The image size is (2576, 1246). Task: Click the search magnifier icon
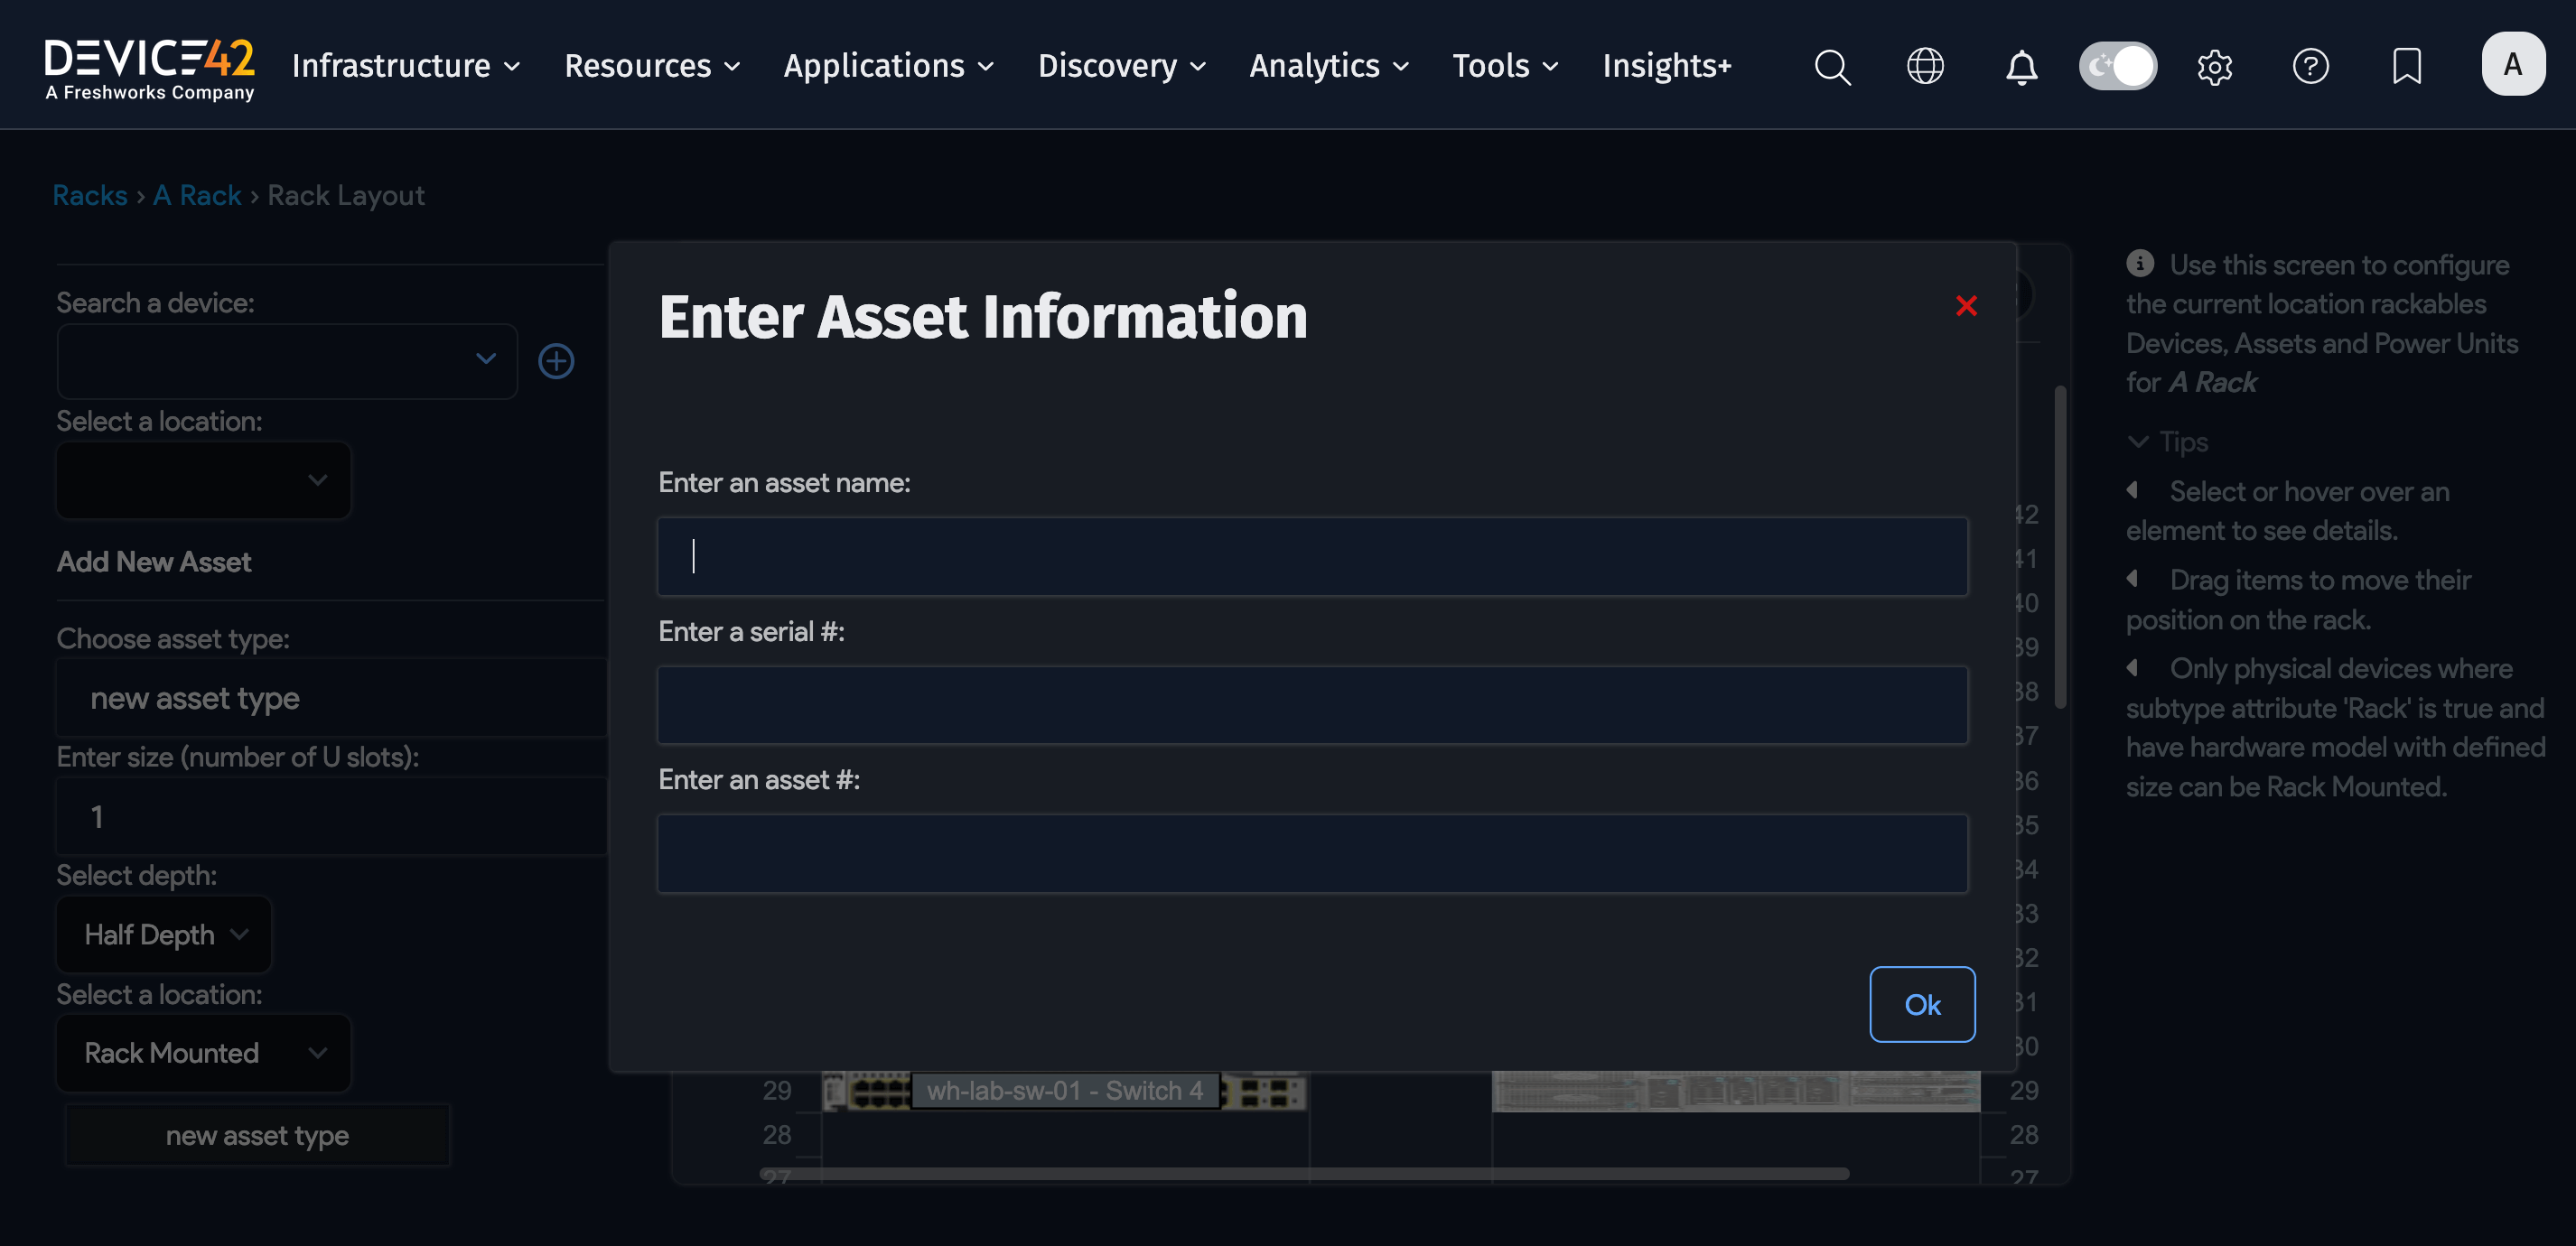1832,66
